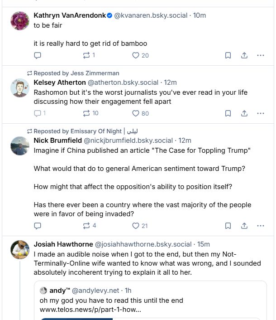276x320 pixels.
Task: Click Nick Brumfield's profile avatar
Action: coord(20,146)
